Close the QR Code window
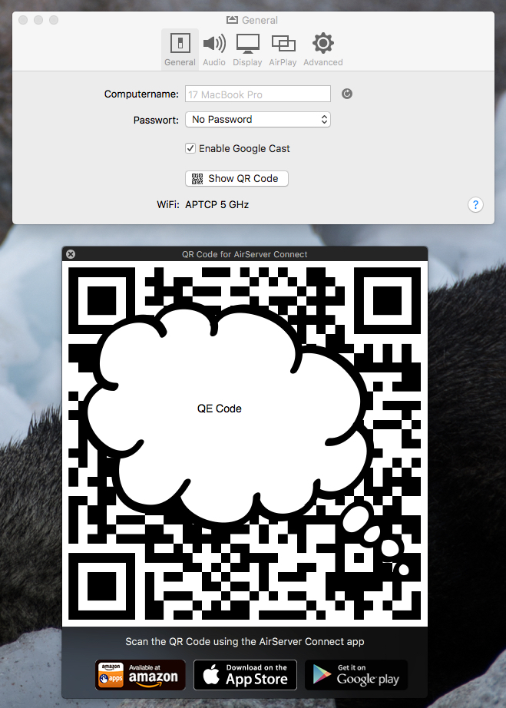 click(71, 254)
